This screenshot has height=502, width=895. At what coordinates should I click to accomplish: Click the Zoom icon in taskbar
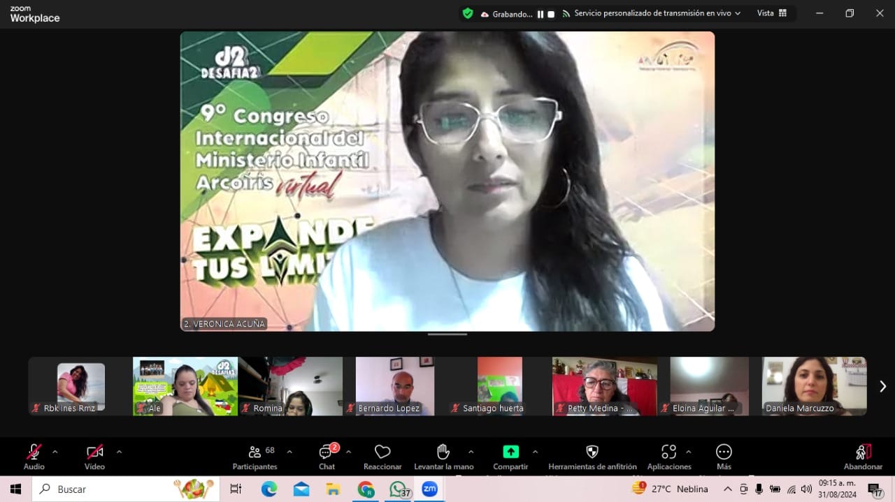pyautogui.click(x=430, y=489)
